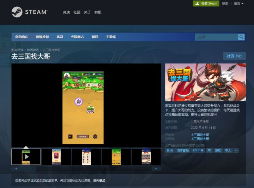This screenshot has width=254, height=188.
Task: Click the in-game center brown button
Action: point(83,137)
